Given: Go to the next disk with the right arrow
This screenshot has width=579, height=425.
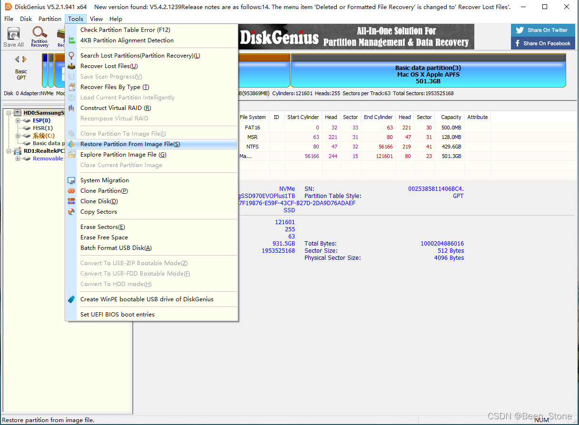Looking at the screenshot, I should point(24,59).
